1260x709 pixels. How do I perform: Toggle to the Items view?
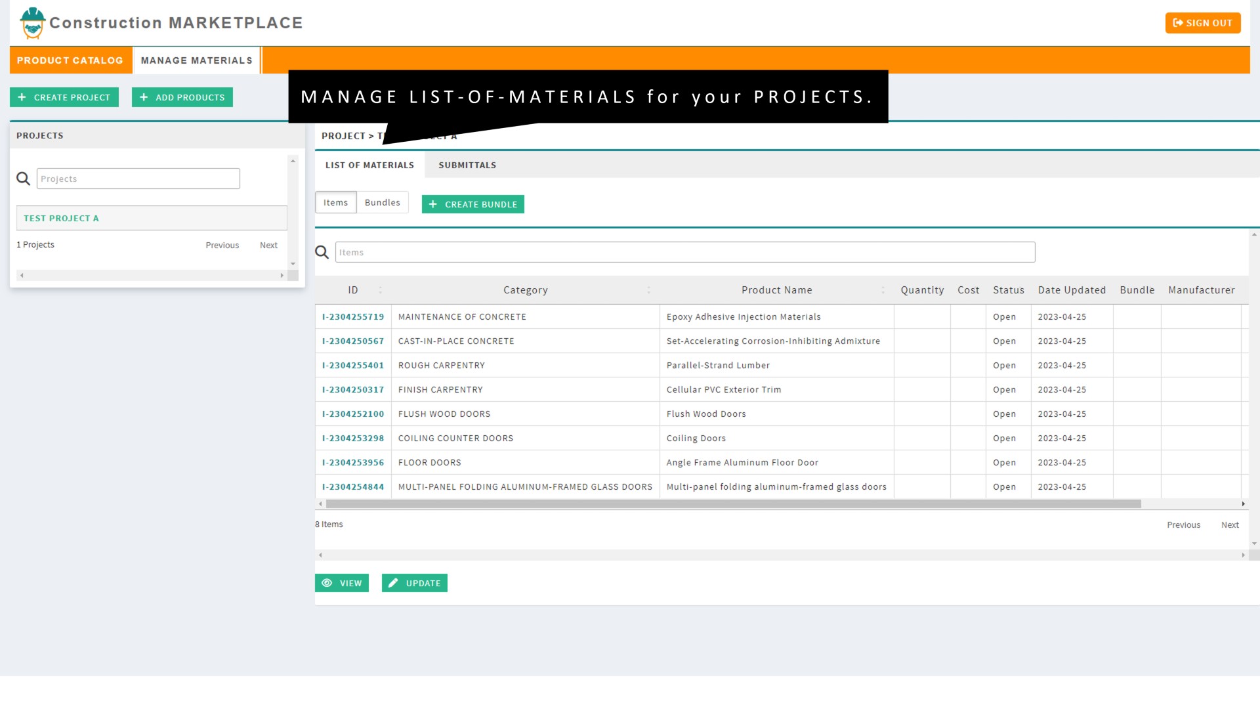pos(336,202)
